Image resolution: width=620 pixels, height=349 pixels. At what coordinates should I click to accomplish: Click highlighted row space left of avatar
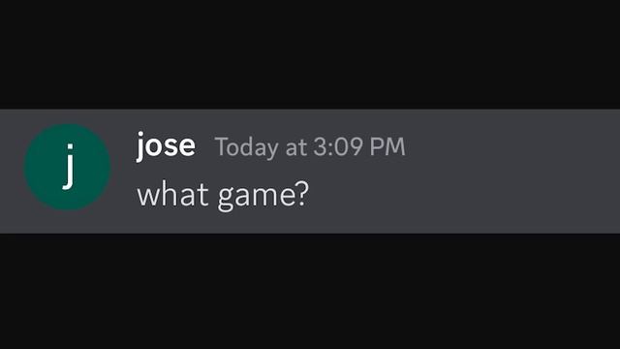(12, 171)
